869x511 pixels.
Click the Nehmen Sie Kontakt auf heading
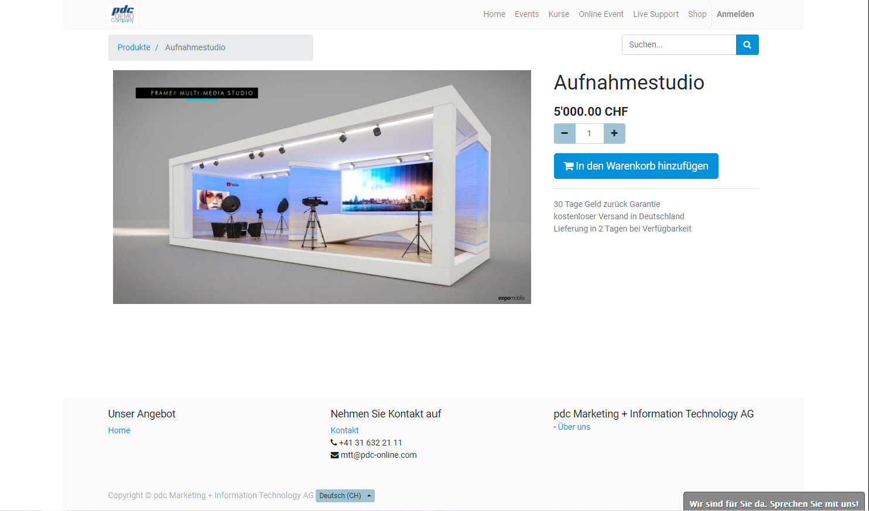click(386, 414)
